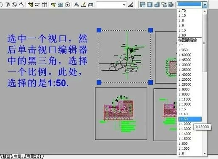Choose scale 1:40 from the list

[183, 114]
